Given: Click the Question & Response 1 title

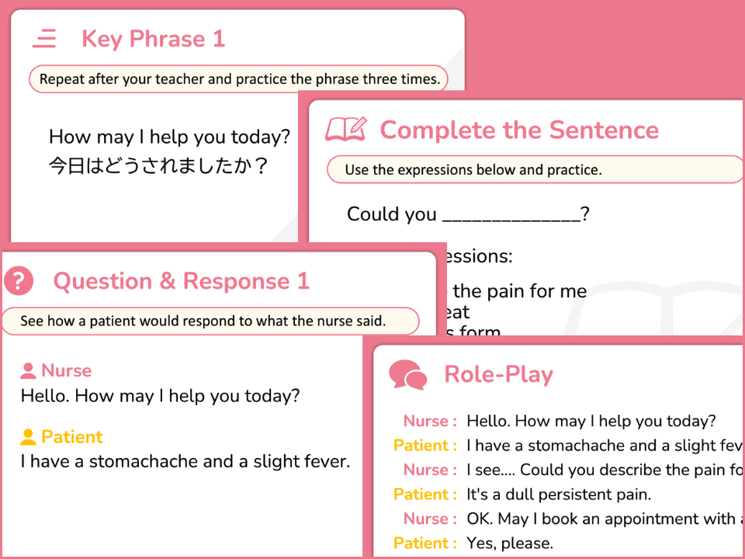Looking at the screenshot, I should (181, 281).
